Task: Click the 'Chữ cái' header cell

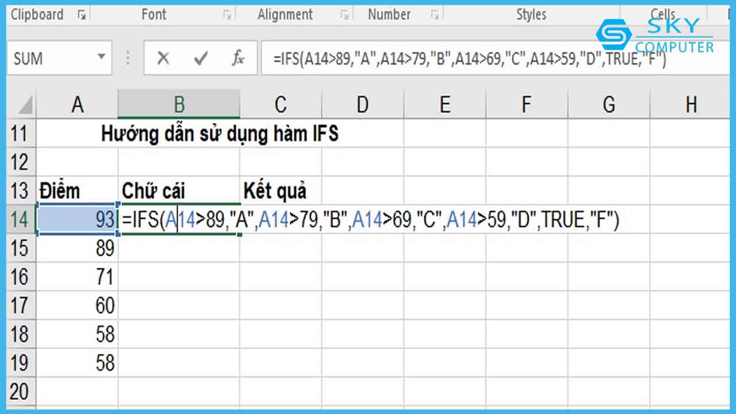Action: pos(179,191)
